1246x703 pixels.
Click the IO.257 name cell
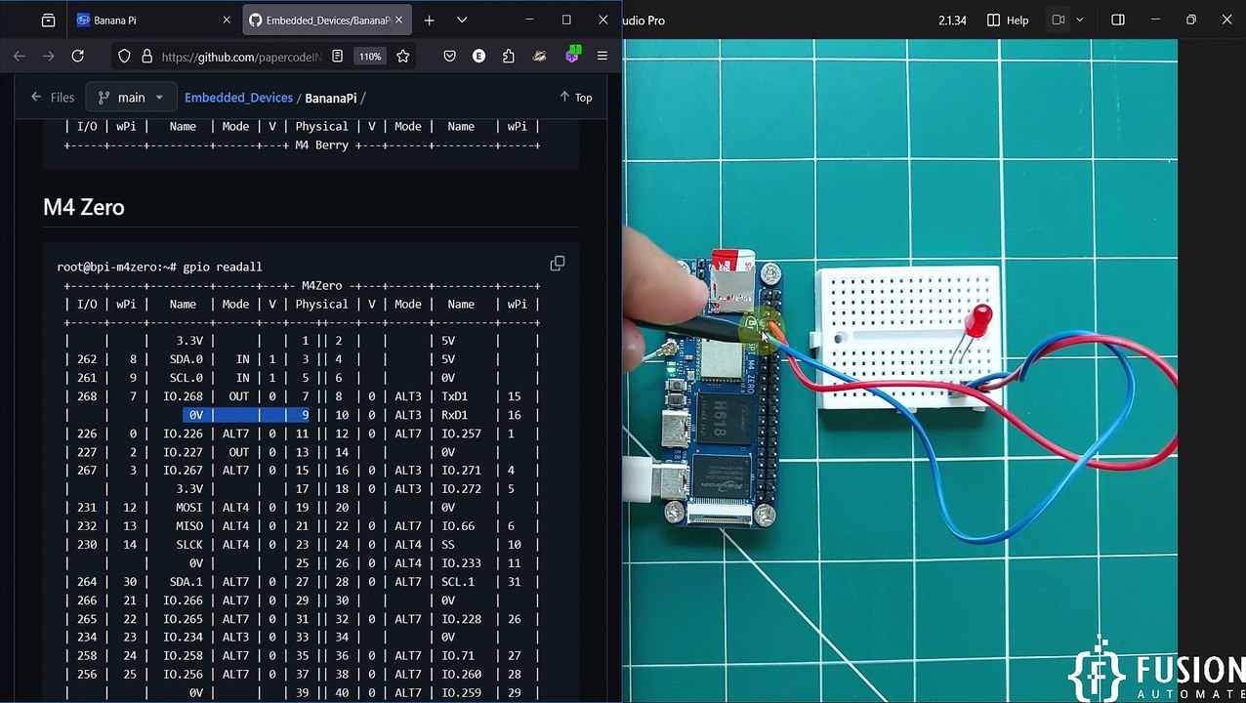[461, 434]
